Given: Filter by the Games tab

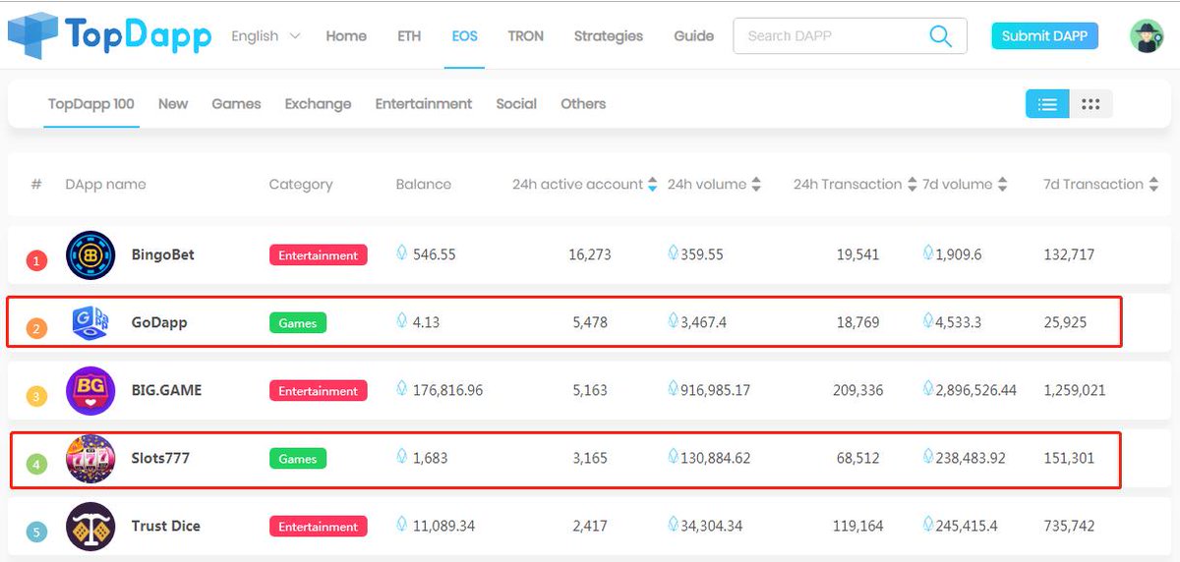Looking at the screenshot, I should pyautogui.click(x=236, y=103).
